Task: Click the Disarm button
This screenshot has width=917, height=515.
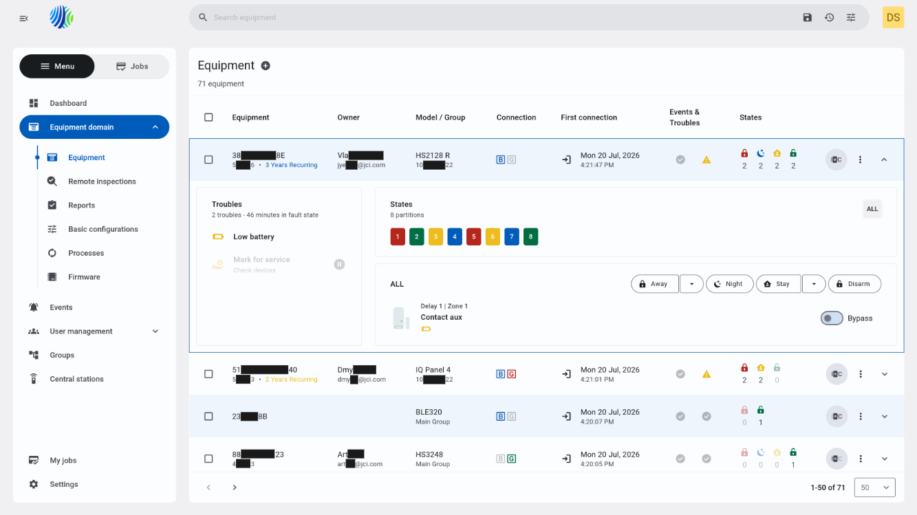Action: (854, 284)
